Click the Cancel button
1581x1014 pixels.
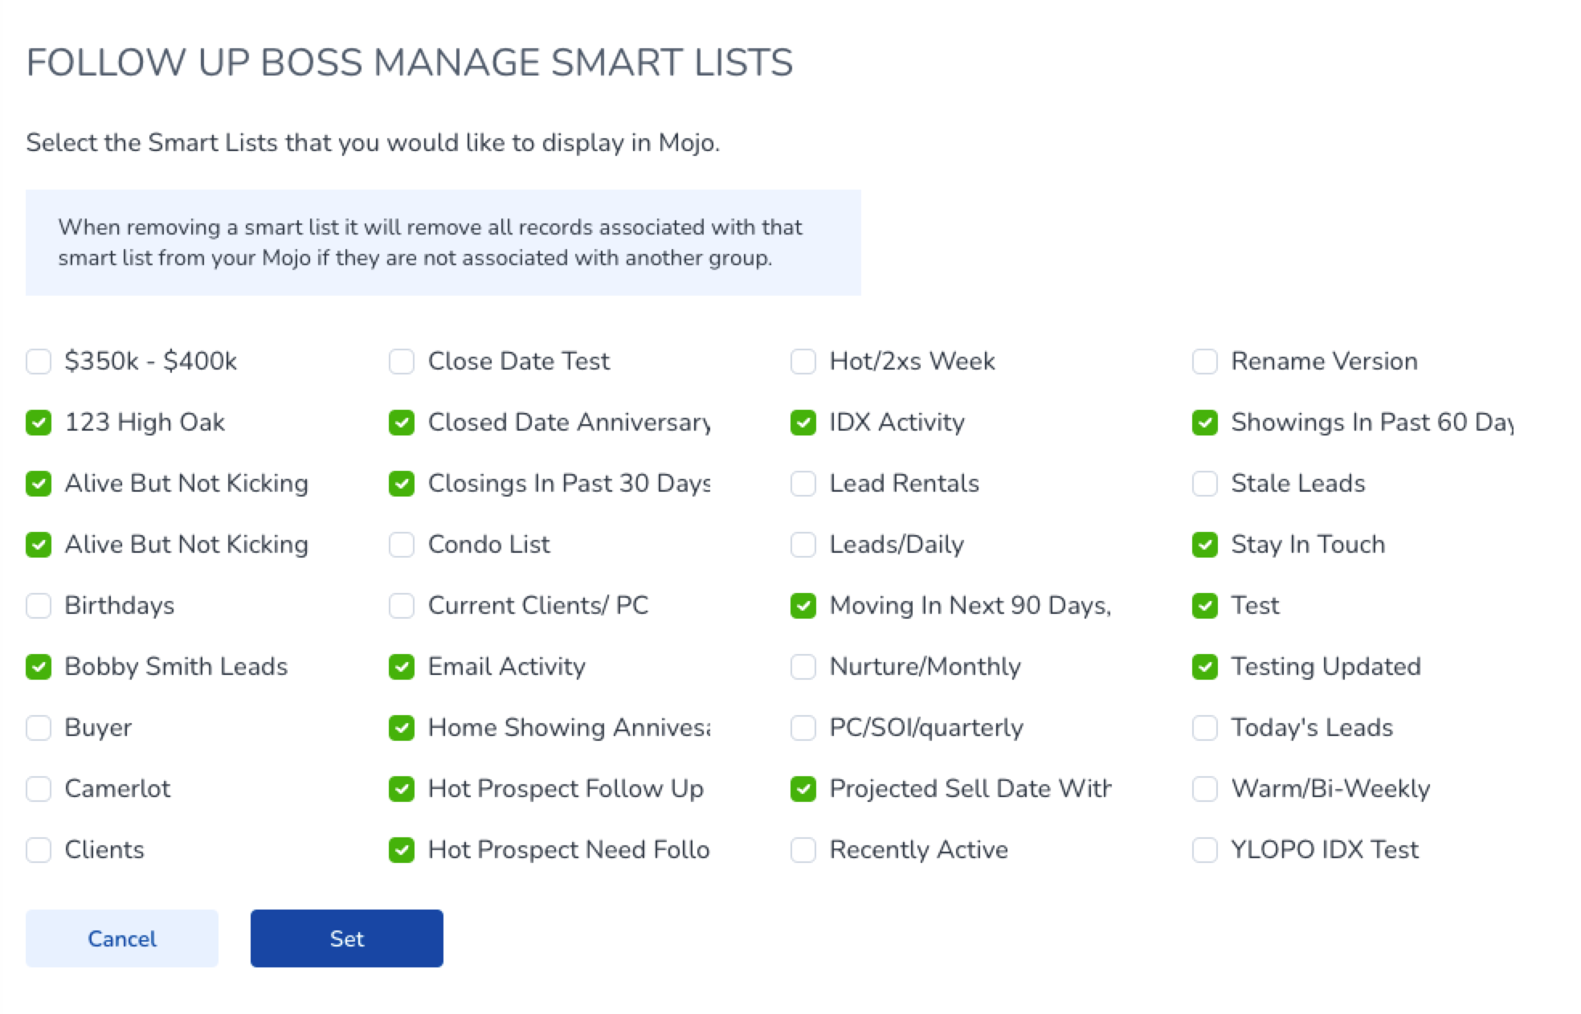coord(122,938)
